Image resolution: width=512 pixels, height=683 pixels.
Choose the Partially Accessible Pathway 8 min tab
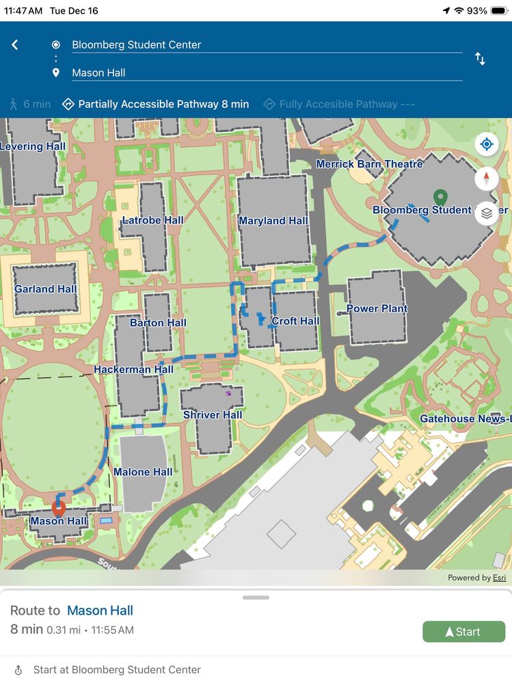pos(155,104)
